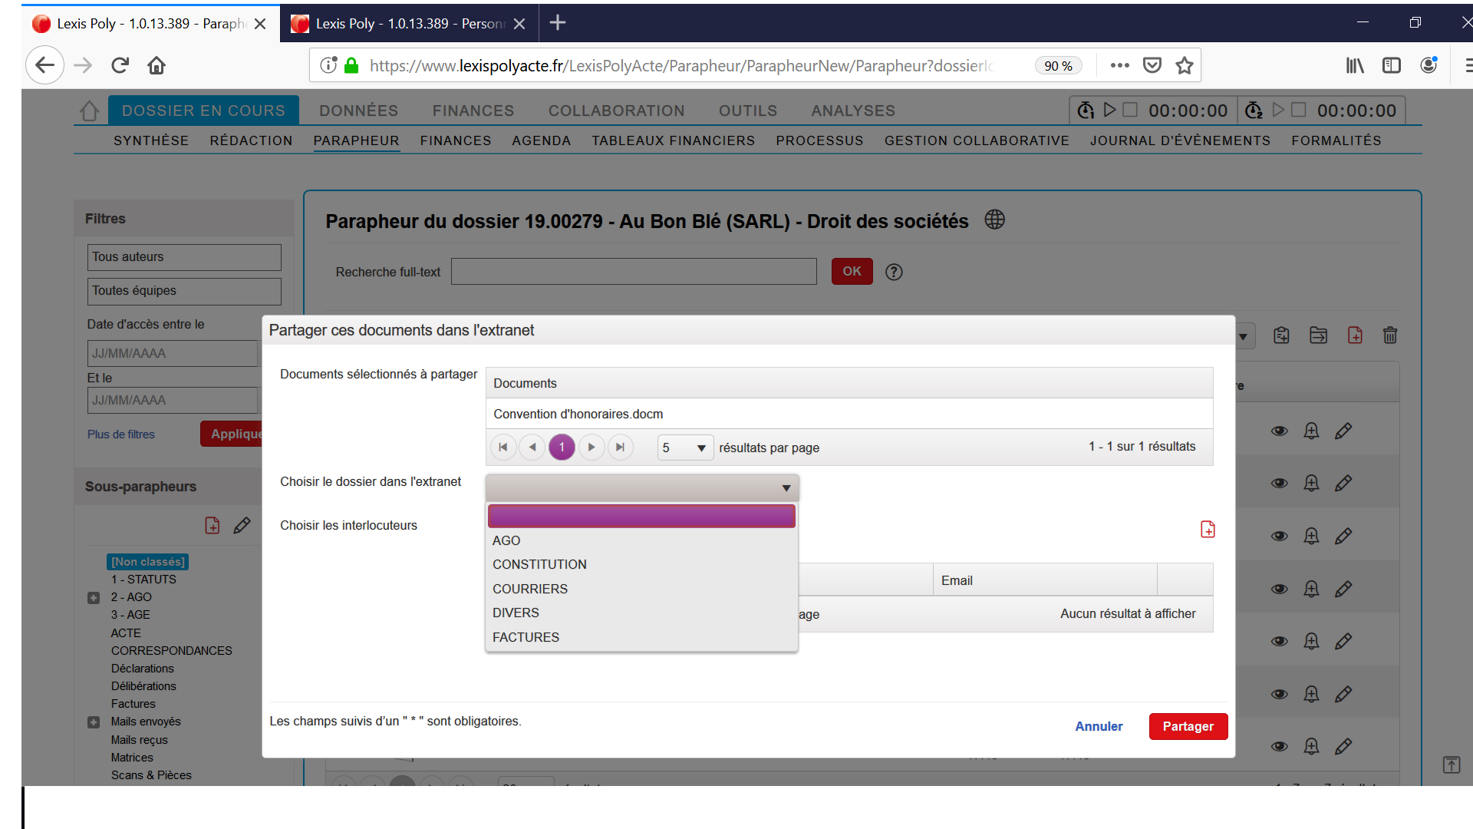Open the COLLABORATION menu

pyautogui.click(x=617, y=111)
